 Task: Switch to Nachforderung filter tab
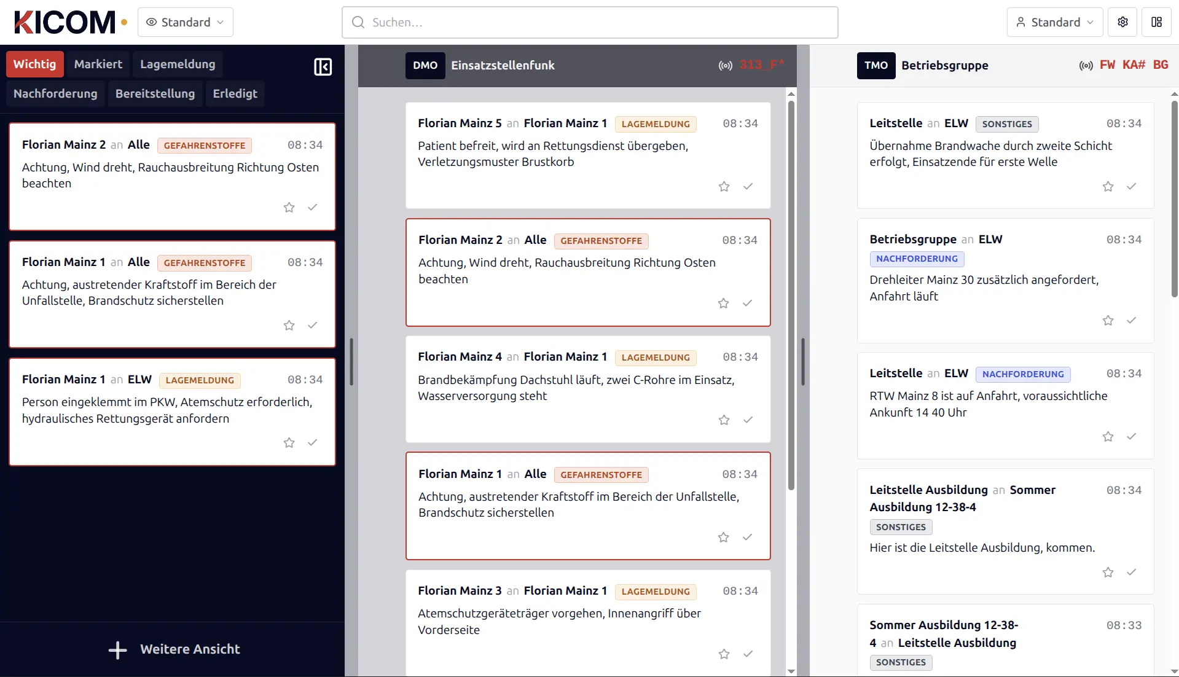(55, 93)
